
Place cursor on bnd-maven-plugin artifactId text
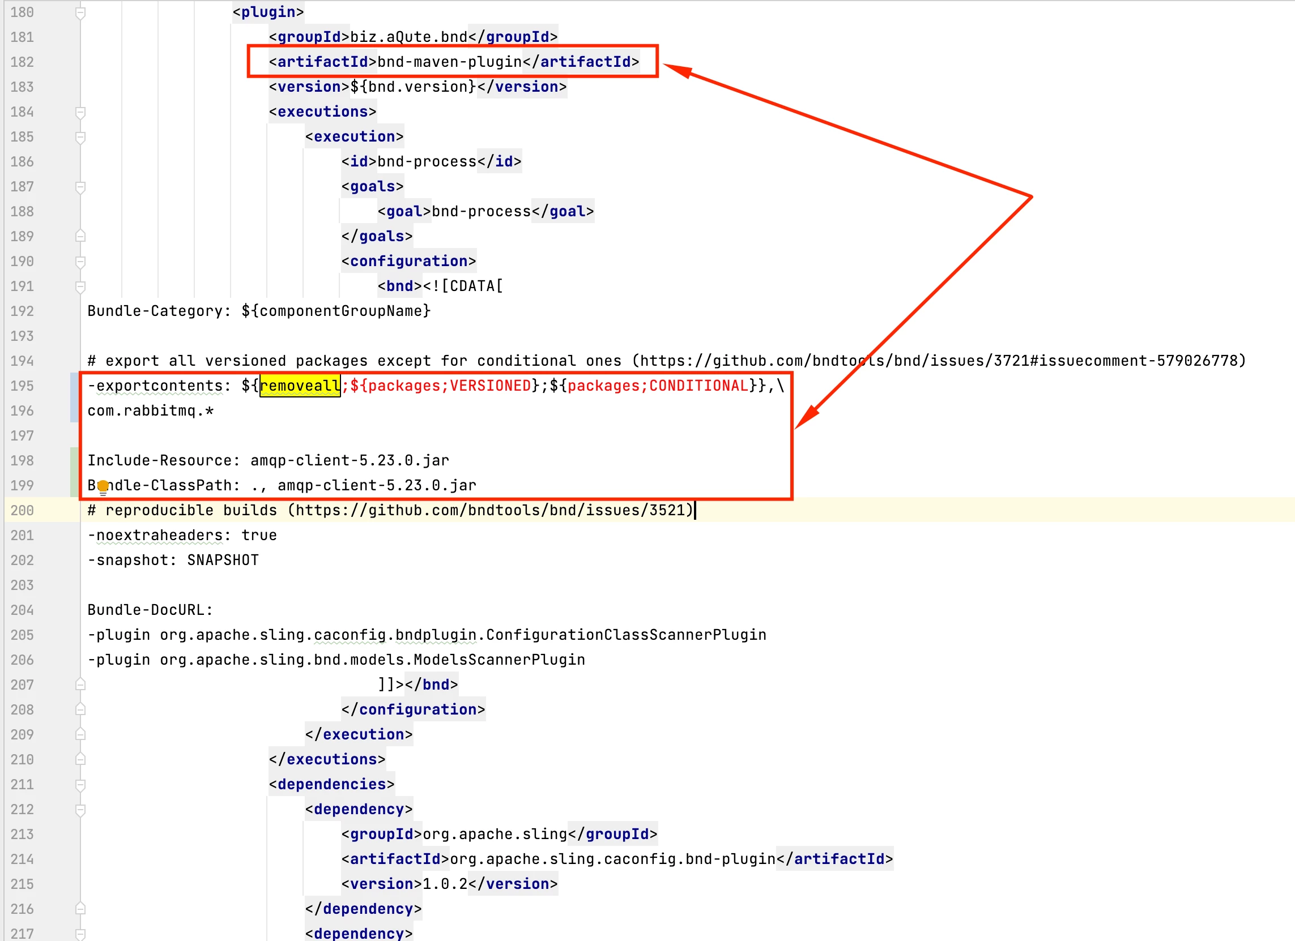coord(449,62)
